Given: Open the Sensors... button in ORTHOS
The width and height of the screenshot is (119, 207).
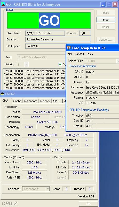Looking at the screenshot, I should point(106,40).
